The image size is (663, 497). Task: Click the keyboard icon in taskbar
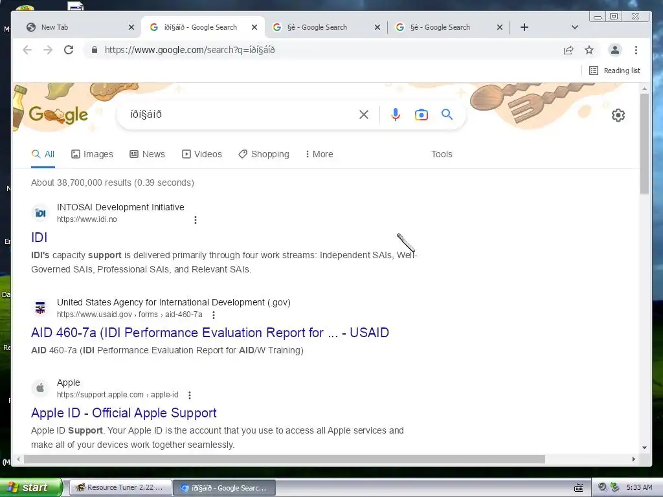(579, 488)
